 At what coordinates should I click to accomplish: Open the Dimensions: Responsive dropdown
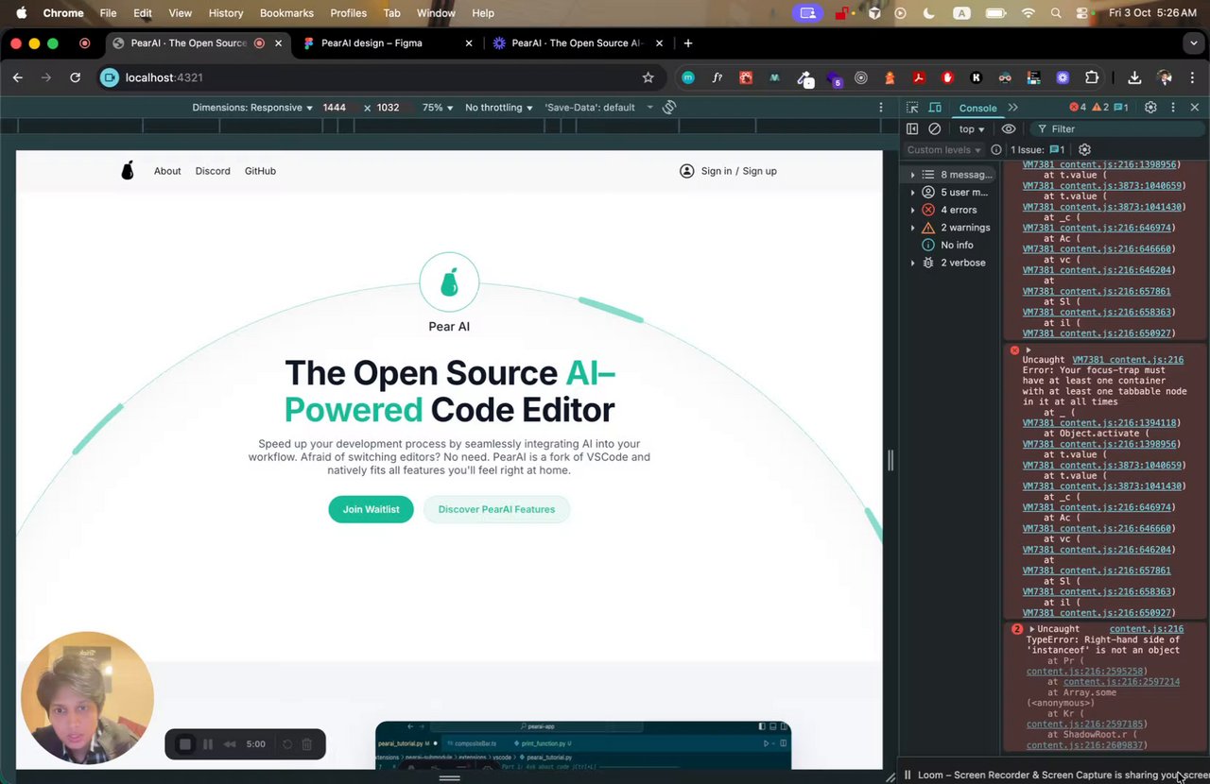point(252,108)
